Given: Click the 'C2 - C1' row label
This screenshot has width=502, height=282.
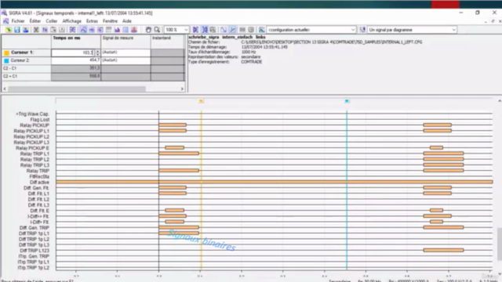Looking at the screenshot, I should coord(10,68).
